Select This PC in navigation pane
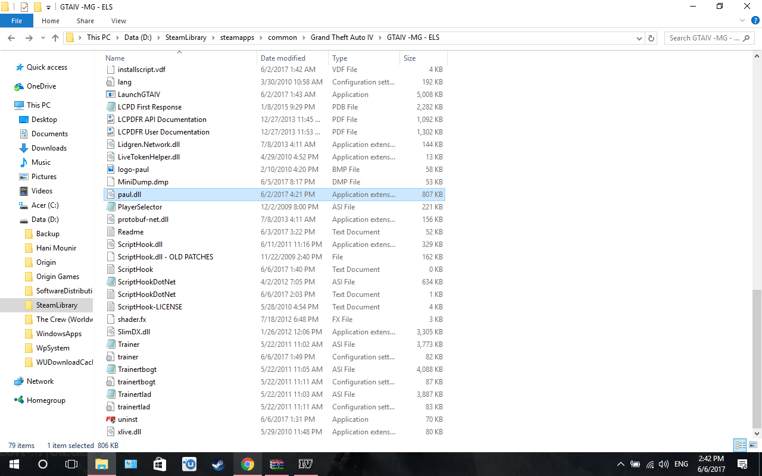The height and width of the screenshot is (476, 762). tap(39, 105)
